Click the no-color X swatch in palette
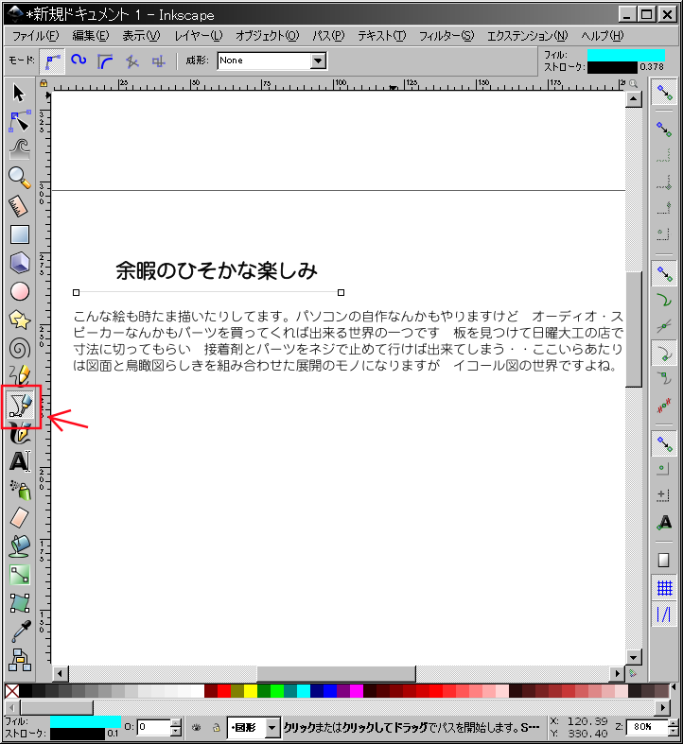The height and width of the screenshot is (744, 683). (12, 691)
